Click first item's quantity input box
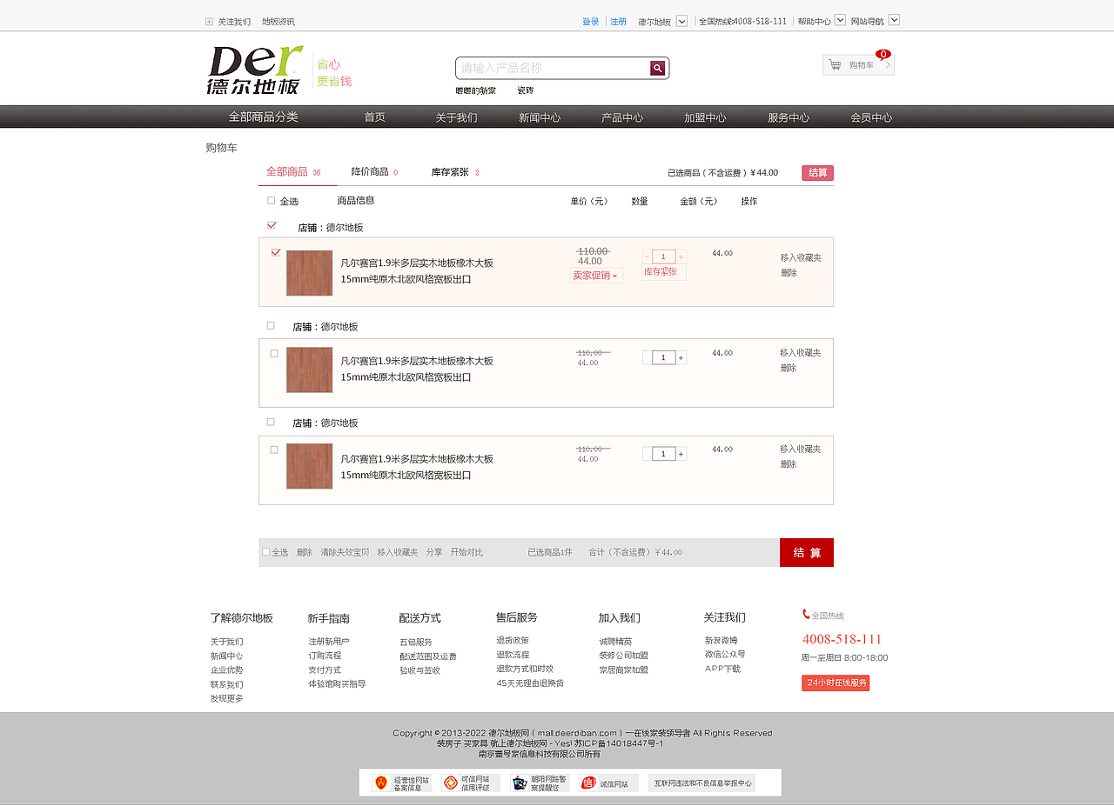 point(664,256)
